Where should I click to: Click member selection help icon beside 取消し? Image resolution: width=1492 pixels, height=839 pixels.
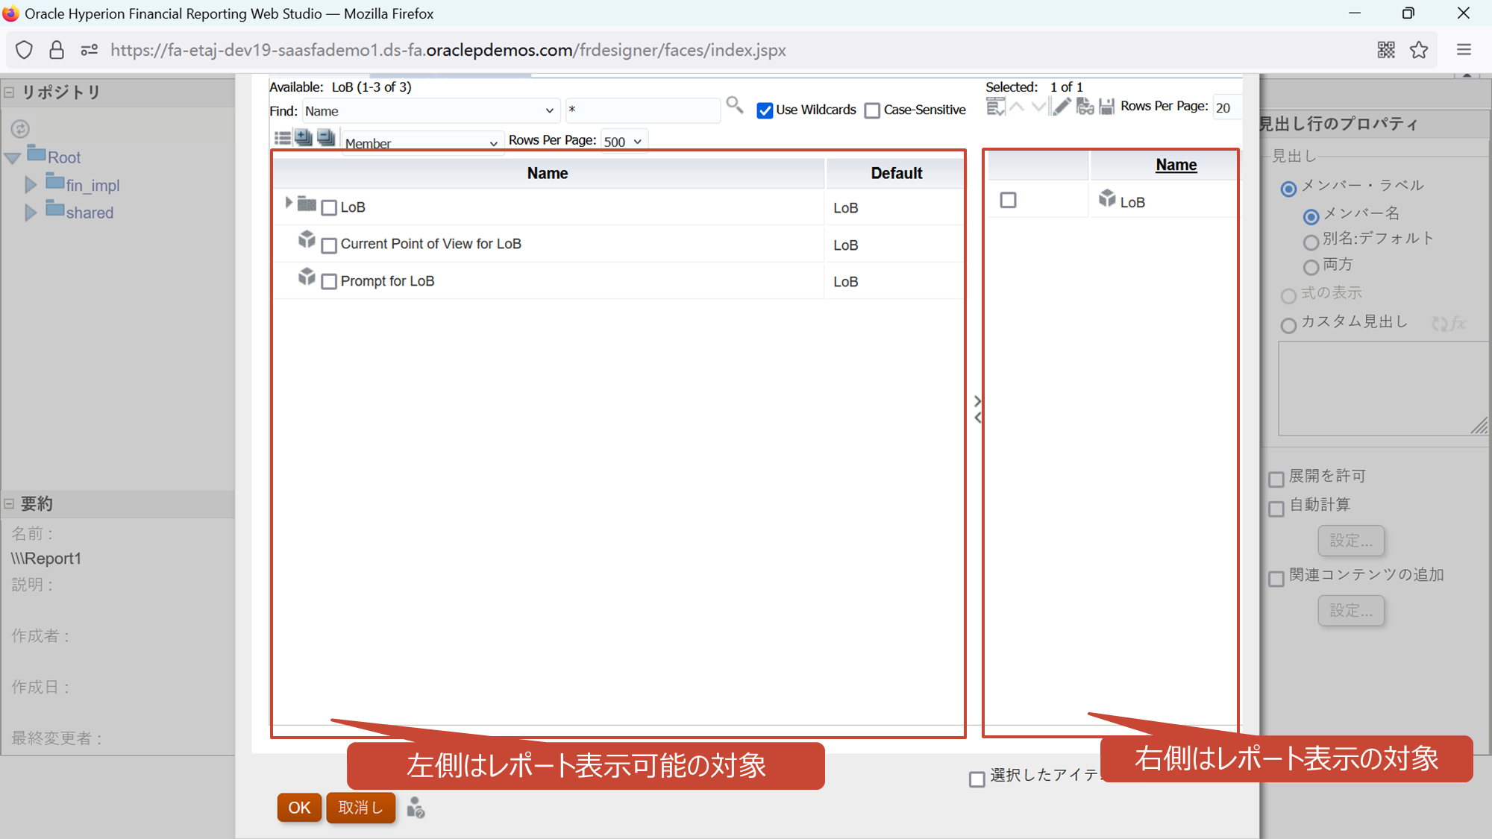pyautogui.click(x=416, y=808)
